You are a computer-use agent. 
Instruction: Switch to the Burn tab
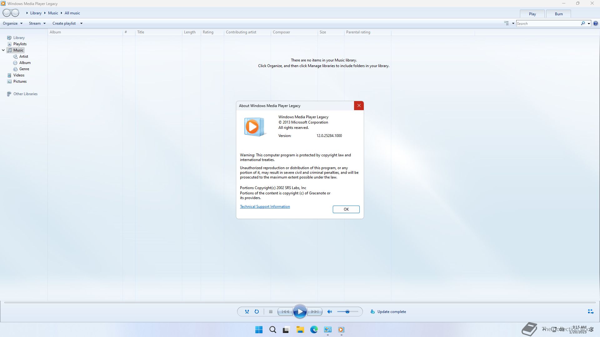tap(558, 14)
